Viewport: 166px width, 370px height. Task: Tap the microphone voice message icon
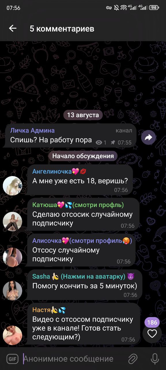click(x=155, y=359)
